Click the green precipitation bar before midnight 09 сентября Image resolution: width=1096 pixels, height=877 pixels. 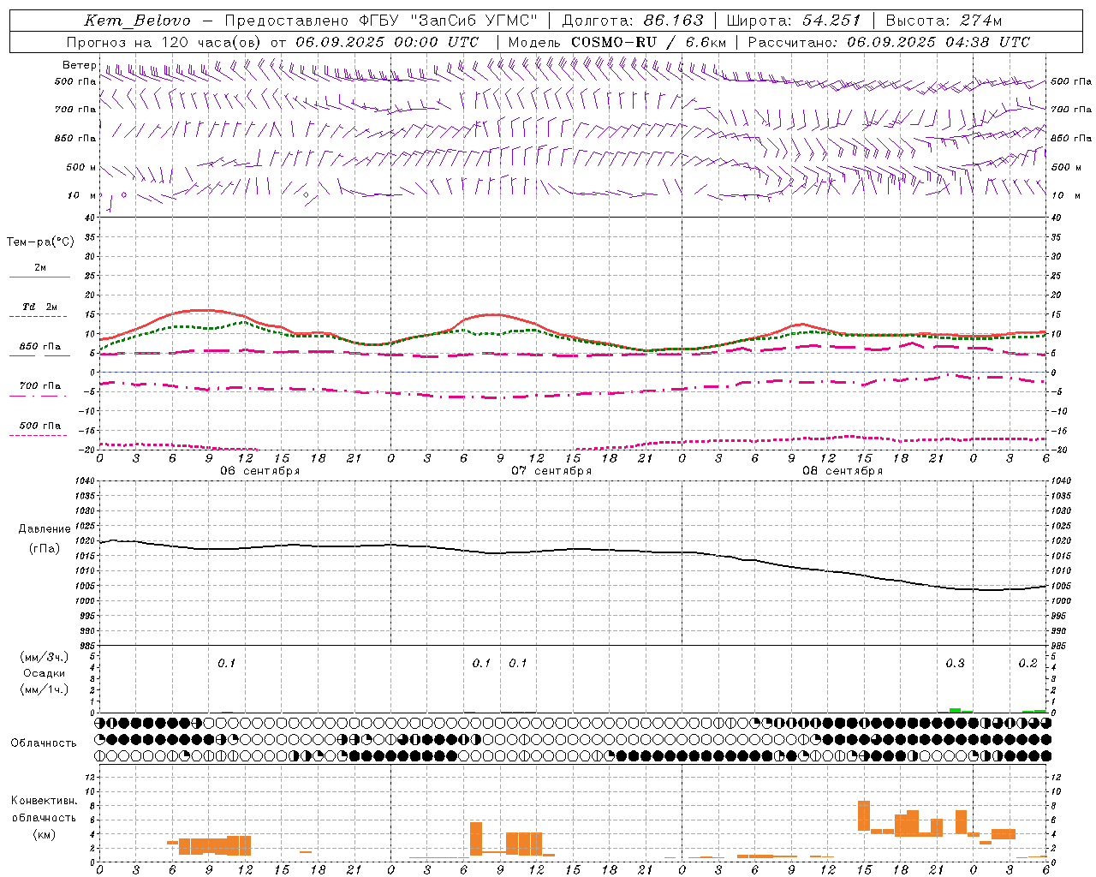pyautogui.click(x=955, y=710)
